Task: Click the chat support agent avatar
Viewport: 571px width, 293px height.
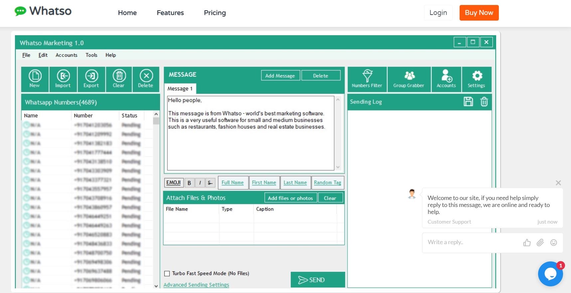Action: (x=412, y=194)
